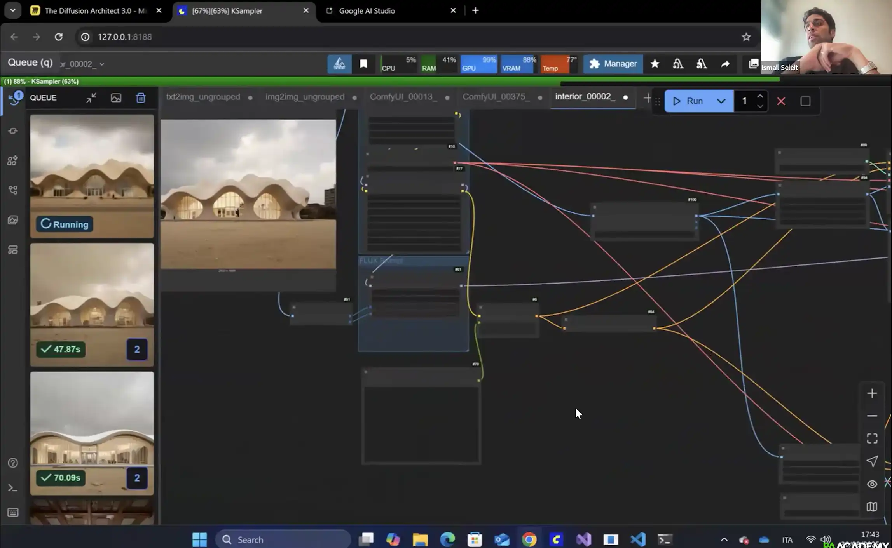Bookmark this page with star icon
This screenshot has height=548, width=892.
(x=746, y=37)
